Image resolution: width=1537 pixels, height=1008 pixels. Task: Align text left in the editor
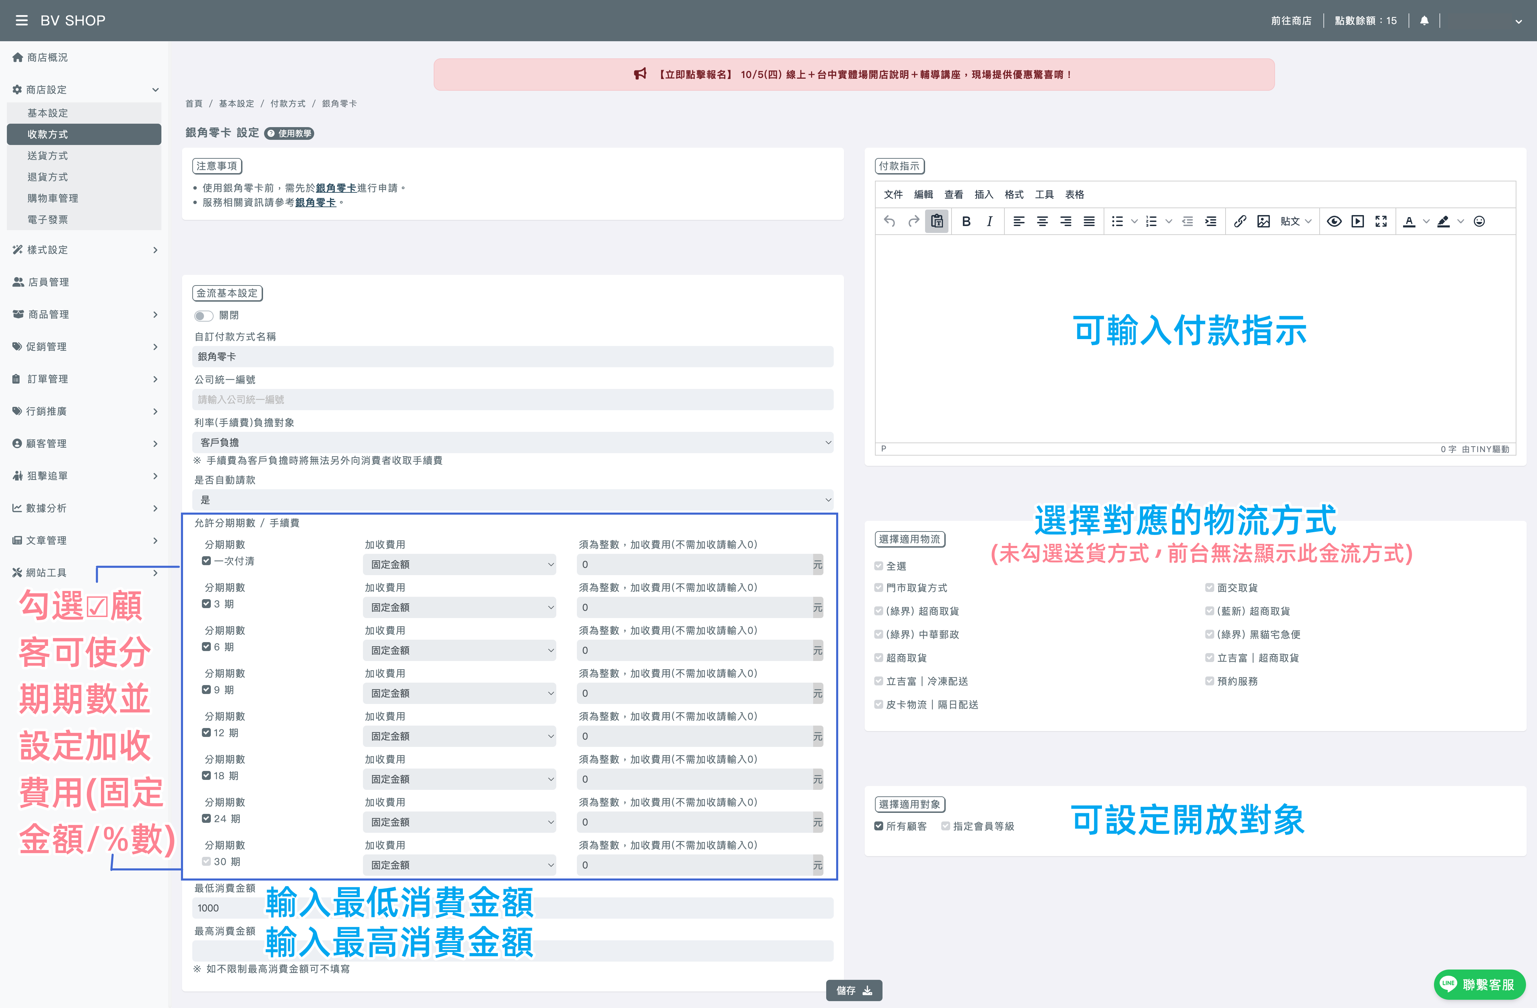pos(1019,222)
